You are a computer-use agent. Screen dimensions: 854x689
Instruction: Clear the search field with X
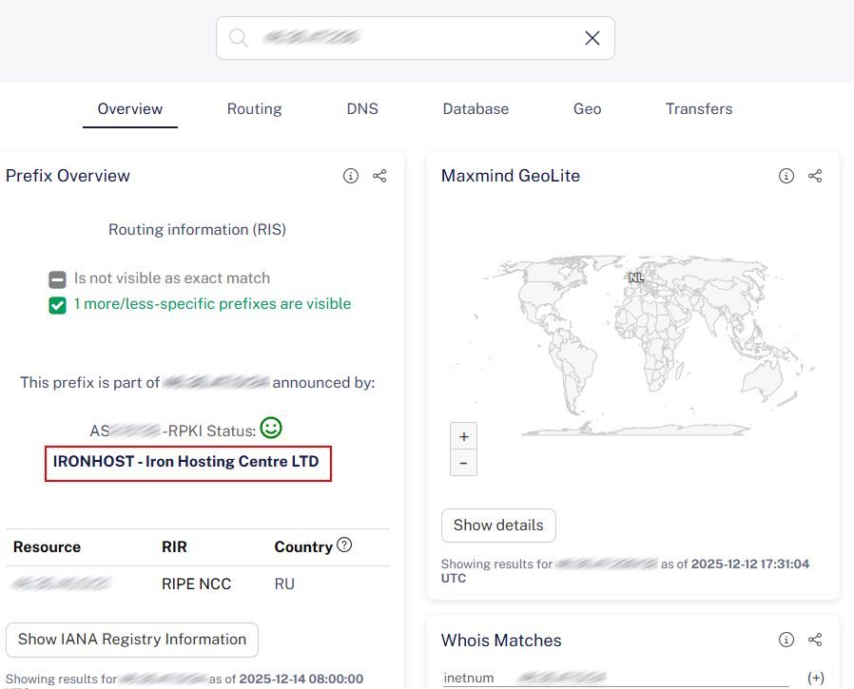[x=592, y=38]
